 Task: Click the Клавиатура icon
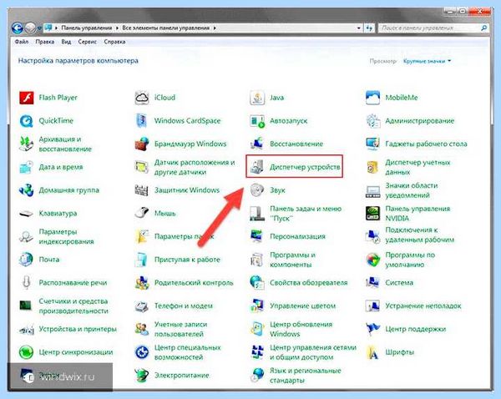click(27, 214)
